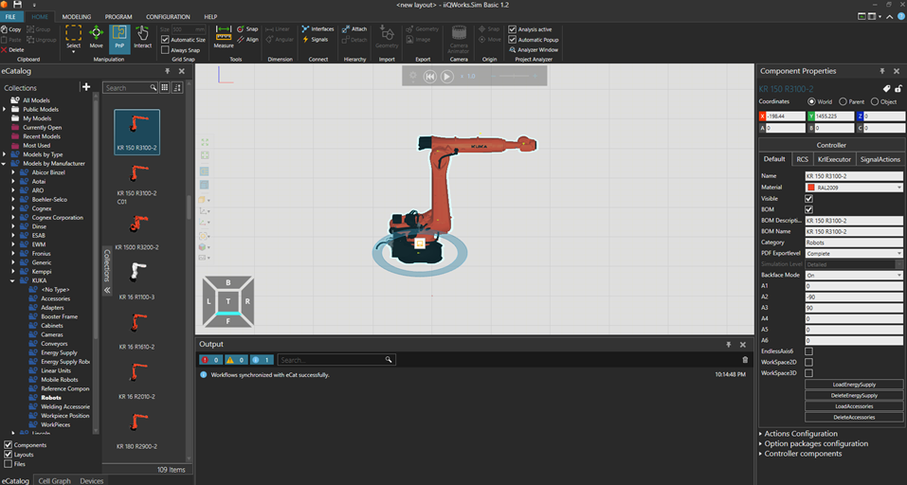Screen dimensions: 907x485
Task: Click the Attach hierarchy tool
Action: tap(354, 29)
